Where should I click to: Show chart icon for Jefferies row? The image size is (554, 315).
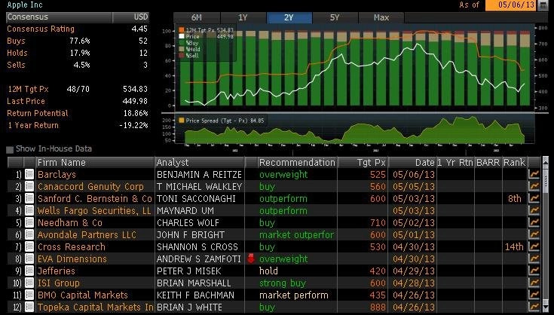[x=534, y=271]
